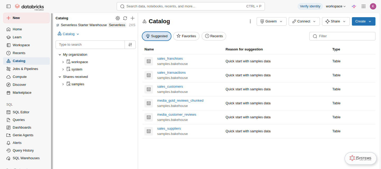Open Dashboards in sidebar

26,128
